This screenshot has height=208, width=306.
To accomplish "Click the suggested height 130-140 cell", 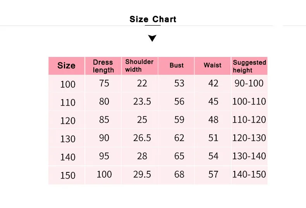I will (x=249, y=156).
